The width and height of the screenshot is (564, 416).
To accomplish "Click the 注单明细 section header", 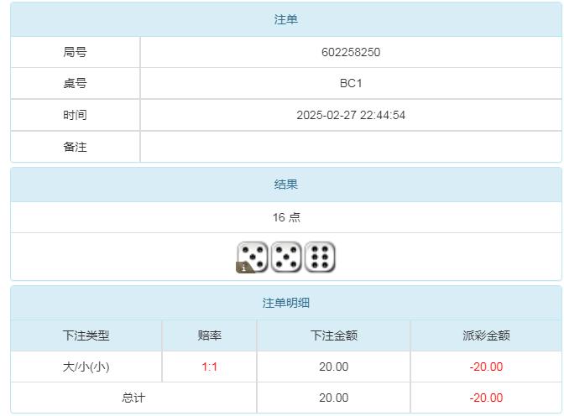I will pos(286,303).
